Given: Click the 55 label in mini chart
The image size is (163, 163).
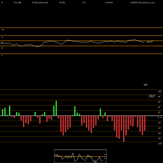Looking at the screenshot, I should [x=105, y=155].
